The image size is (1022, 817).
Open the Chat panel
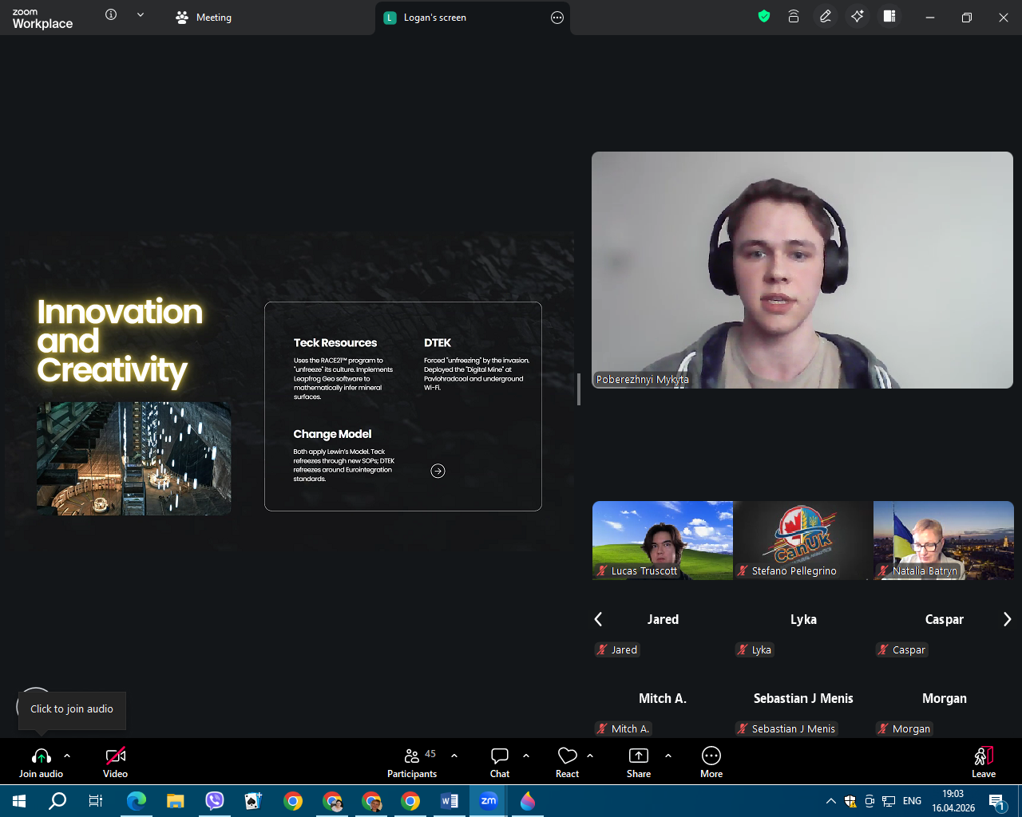[x=500, y=762]
